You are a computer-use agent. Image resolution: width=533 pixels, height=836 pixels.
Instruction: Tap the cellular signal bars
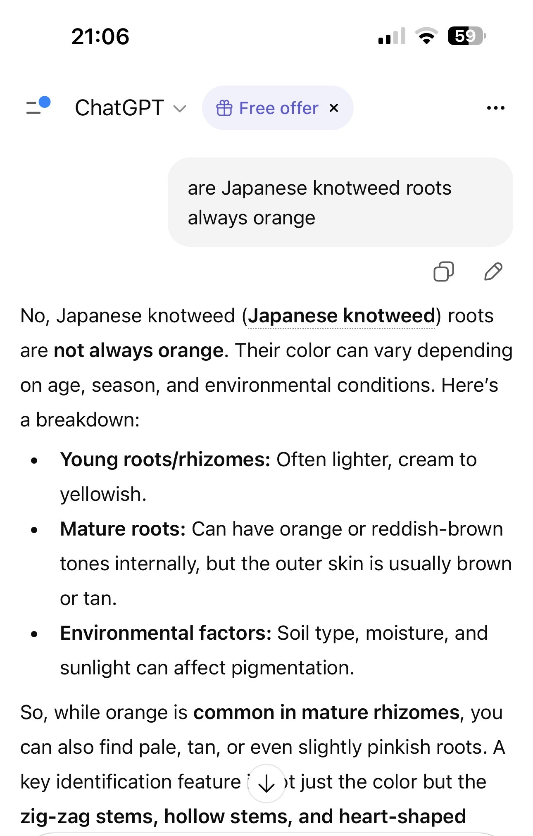click(391, 36)
